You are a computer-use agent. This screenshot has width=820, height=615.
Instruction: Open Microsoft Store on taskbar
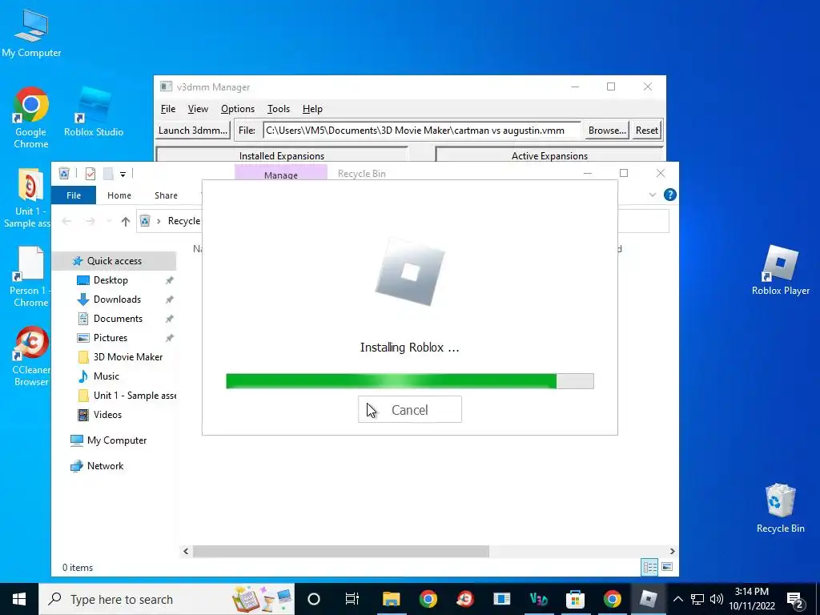(x=575, y=599)
